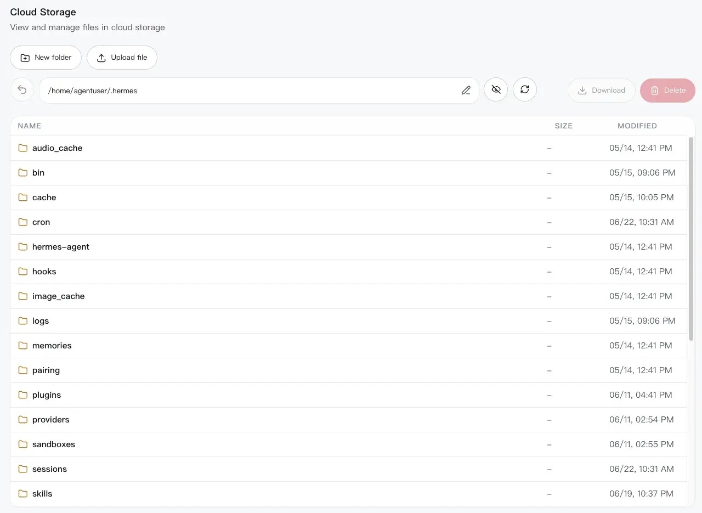
Task: Click the pairing folder icon
Action: point(23,370)
